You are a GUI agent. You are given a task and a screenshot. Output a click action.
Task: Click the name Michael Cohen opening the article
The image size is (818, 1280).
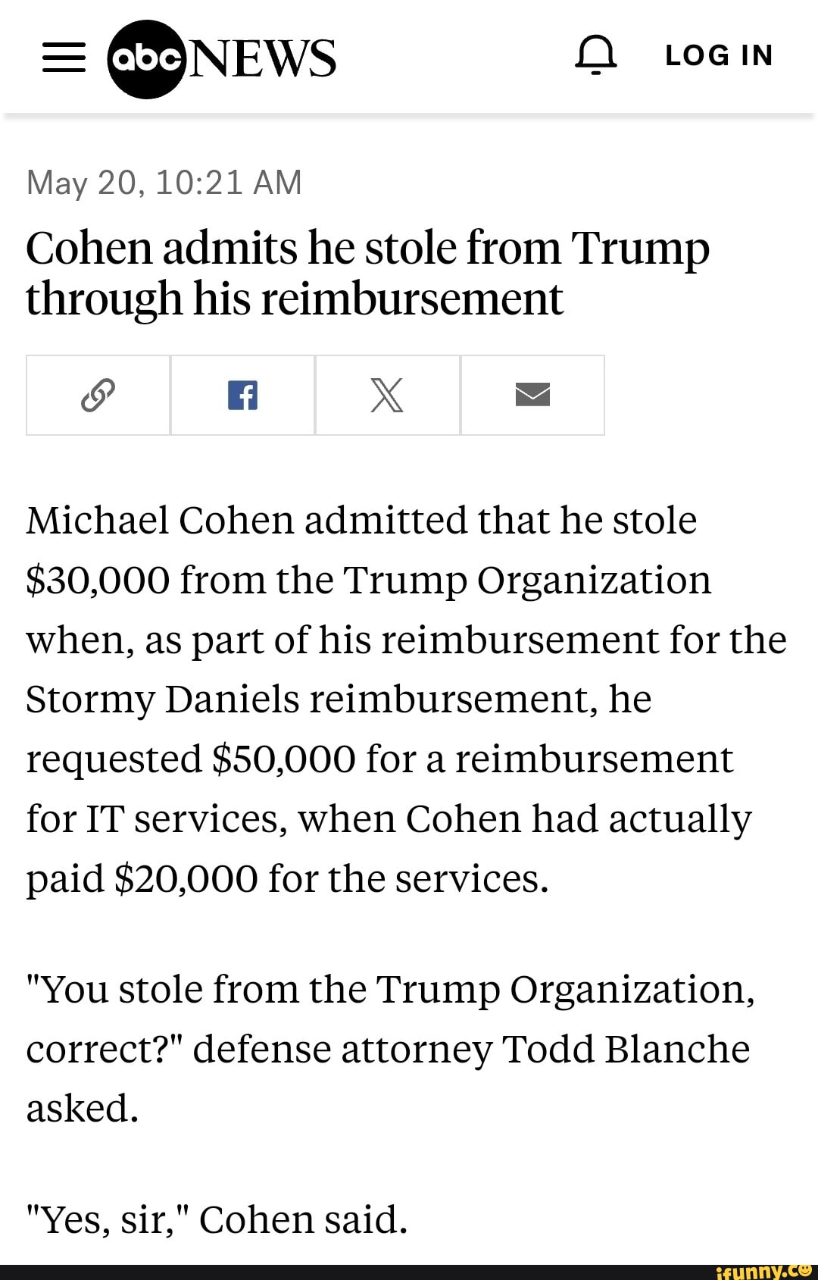click(x=160, y=521)
